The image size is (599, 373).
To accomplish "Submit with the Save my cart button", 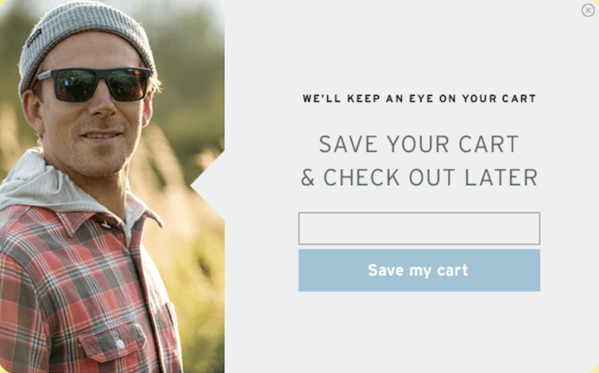I will 419,271.
